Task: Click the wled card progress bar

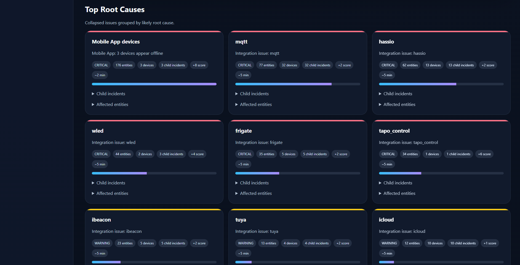Action: pyautogui.click(x=154, y=173)
